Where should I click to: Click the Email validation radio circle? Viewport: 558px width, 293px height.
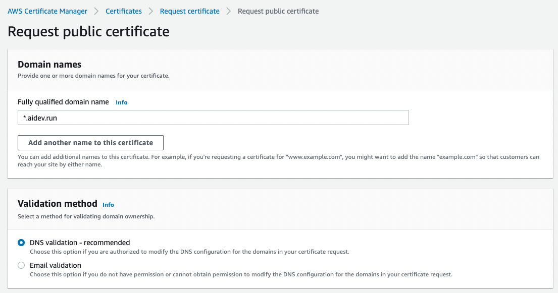21,265
